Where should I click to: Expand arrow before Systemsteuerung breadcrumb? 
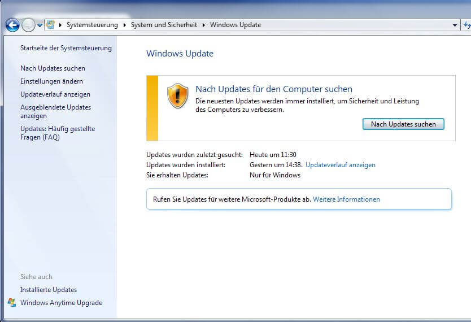click(x=60, y=25)
